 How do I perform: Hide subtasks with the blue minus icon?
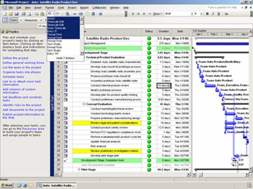point(150,14)
